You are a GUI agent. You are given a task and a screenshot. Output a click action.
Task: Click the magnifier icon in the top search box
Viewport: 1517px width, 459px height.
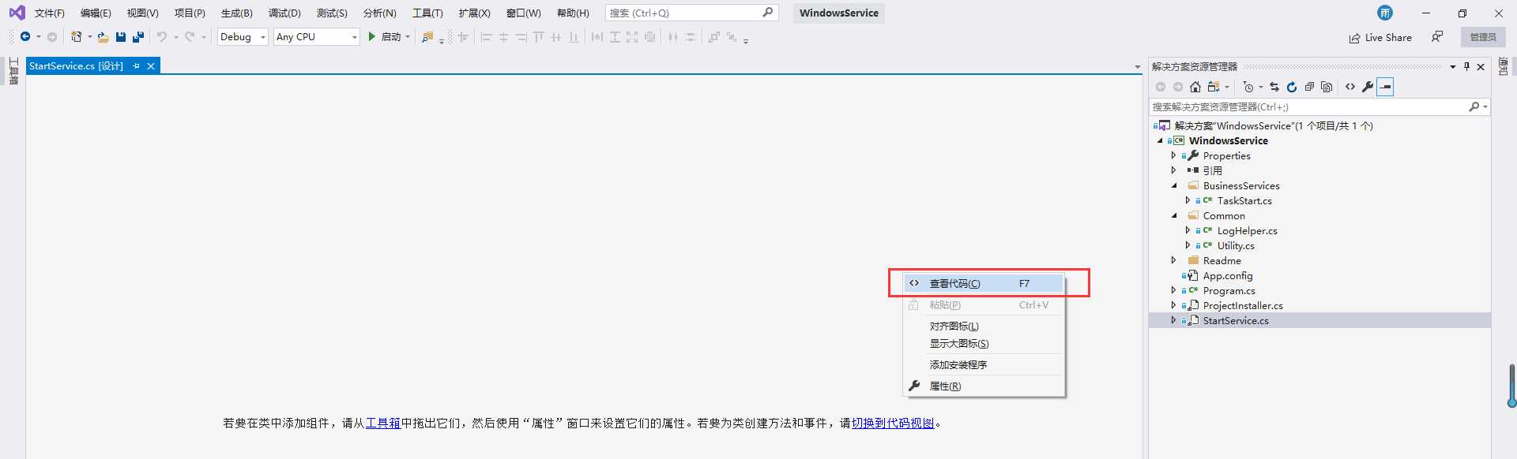[767, 13]
